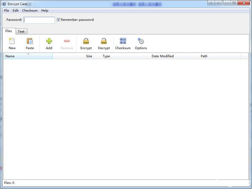The width and height of the screenshot is (252, 189).
Task: Switch to the Text tab
Action: 21,31
